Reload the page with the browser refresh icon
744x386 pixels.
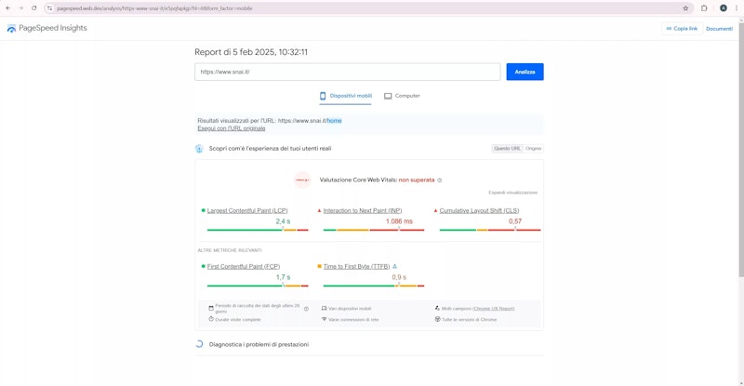34,8
